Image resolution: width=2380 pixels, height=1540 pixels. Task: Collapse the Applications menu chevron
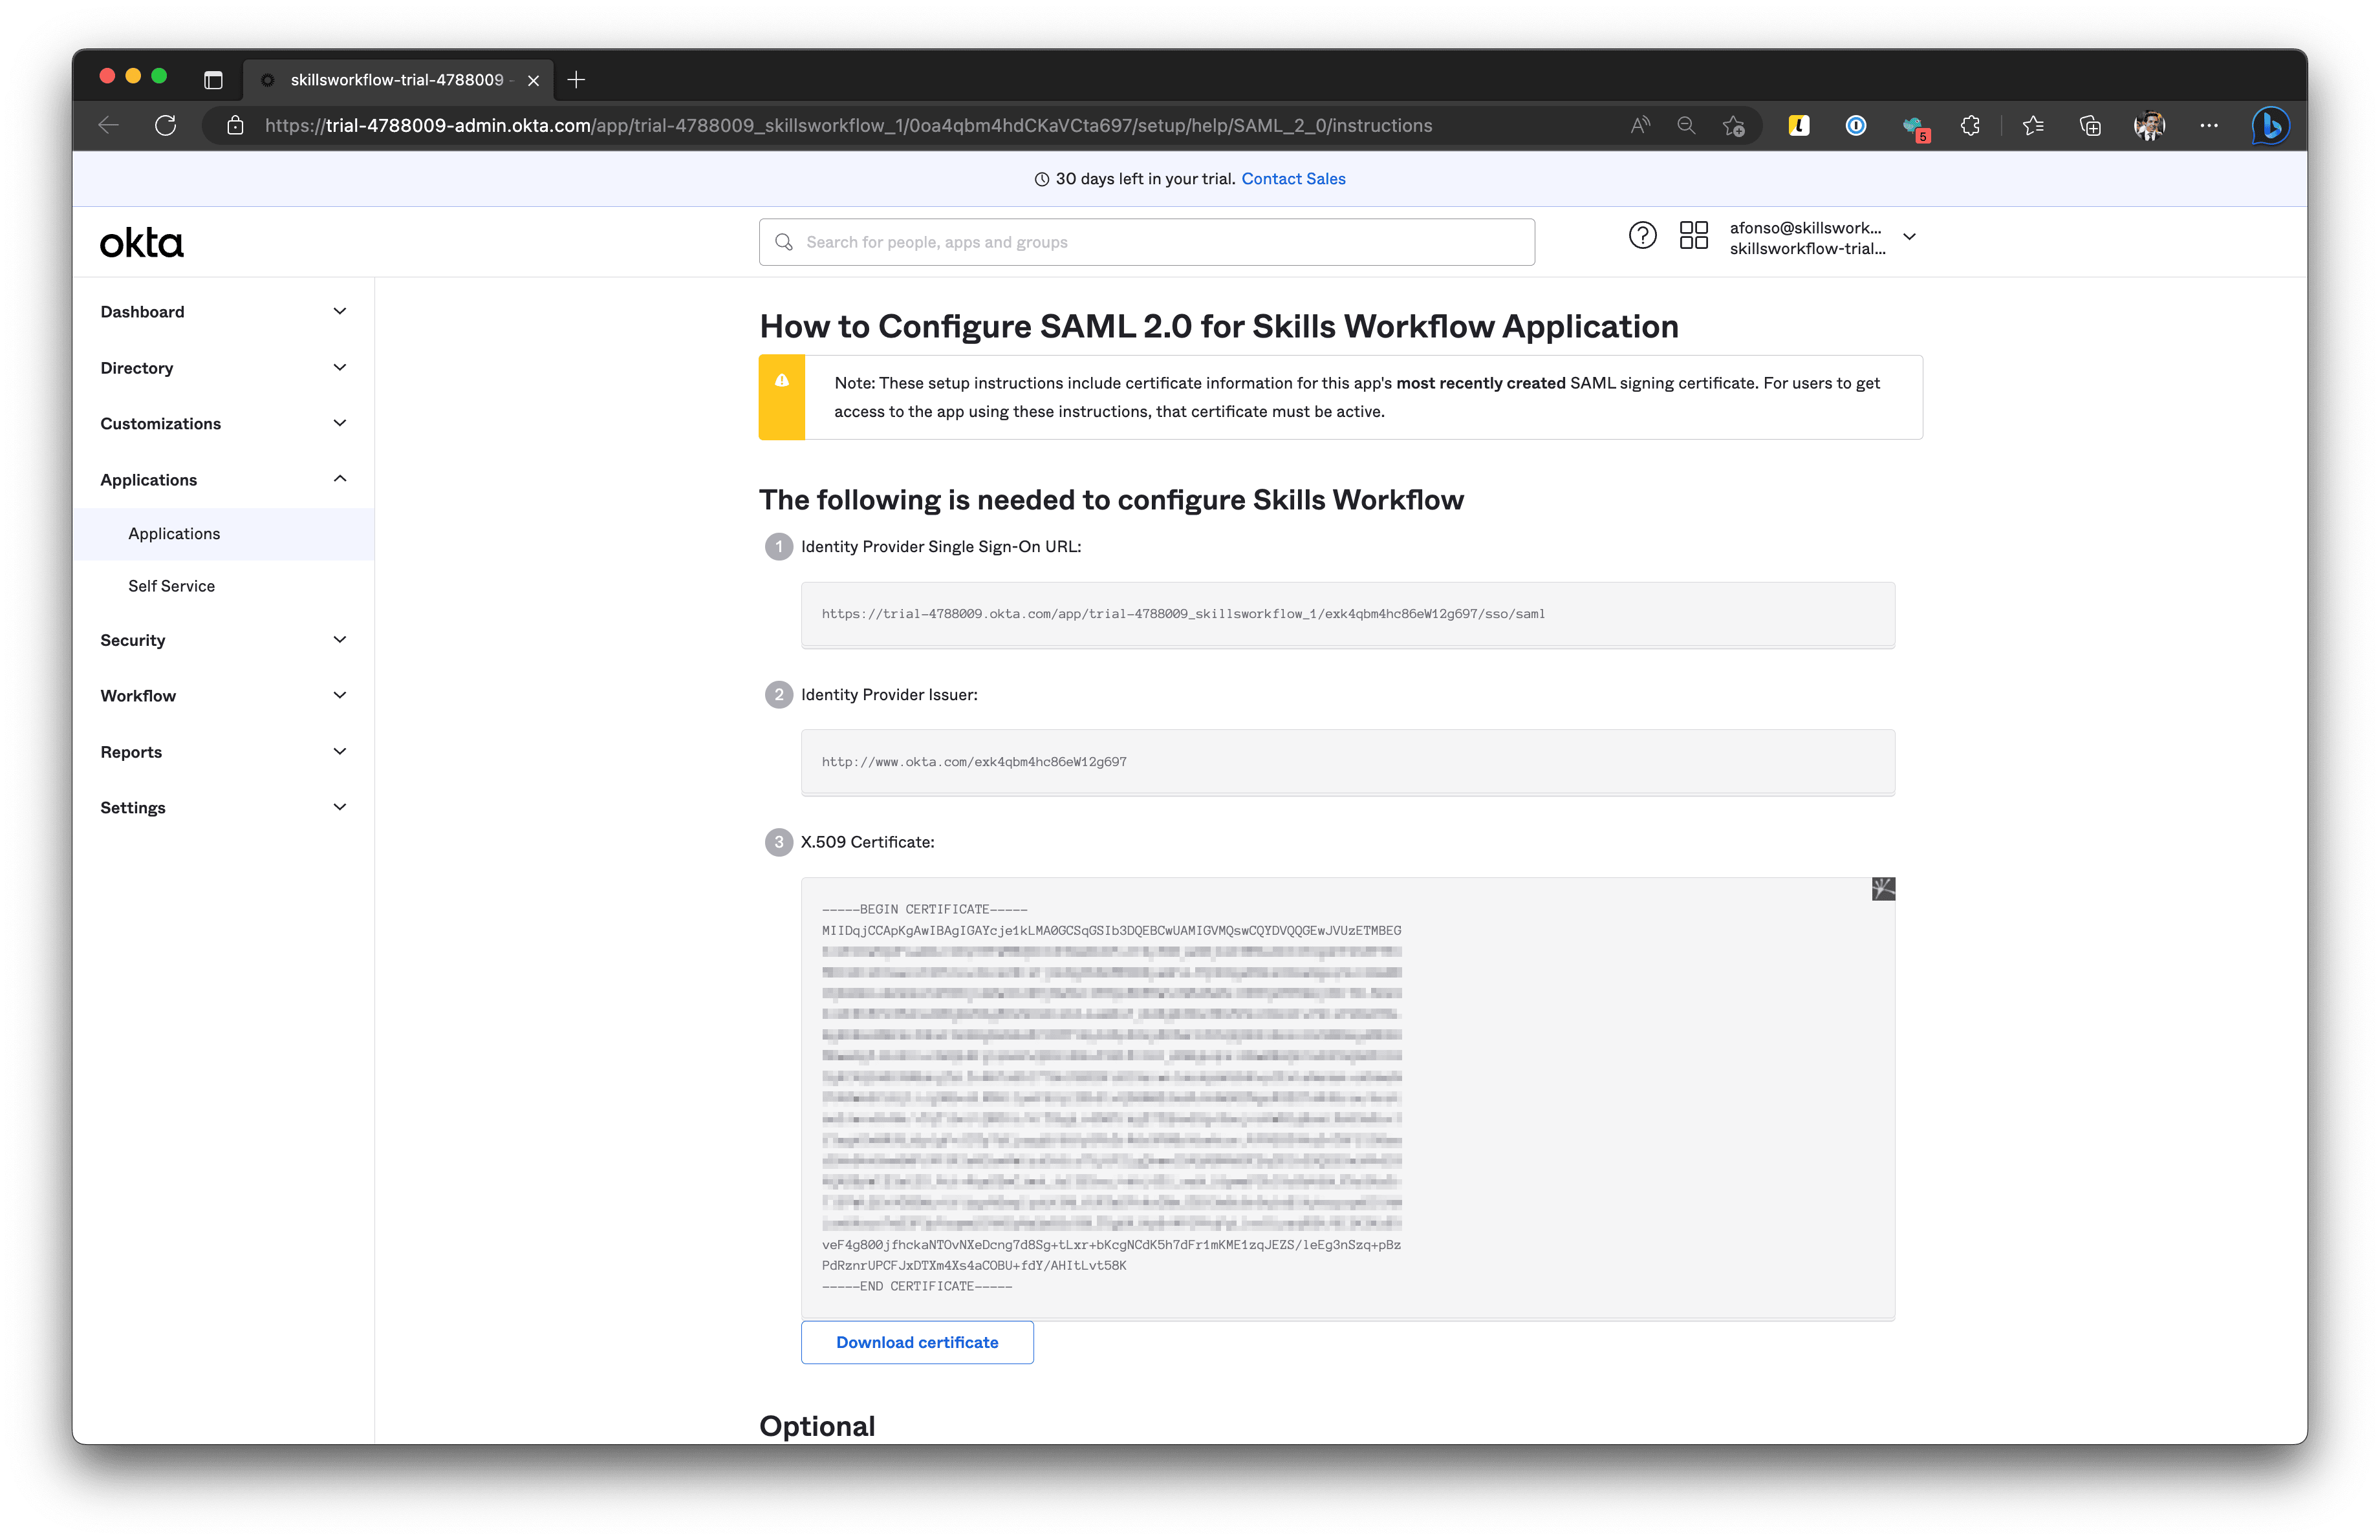coord(340,478)
